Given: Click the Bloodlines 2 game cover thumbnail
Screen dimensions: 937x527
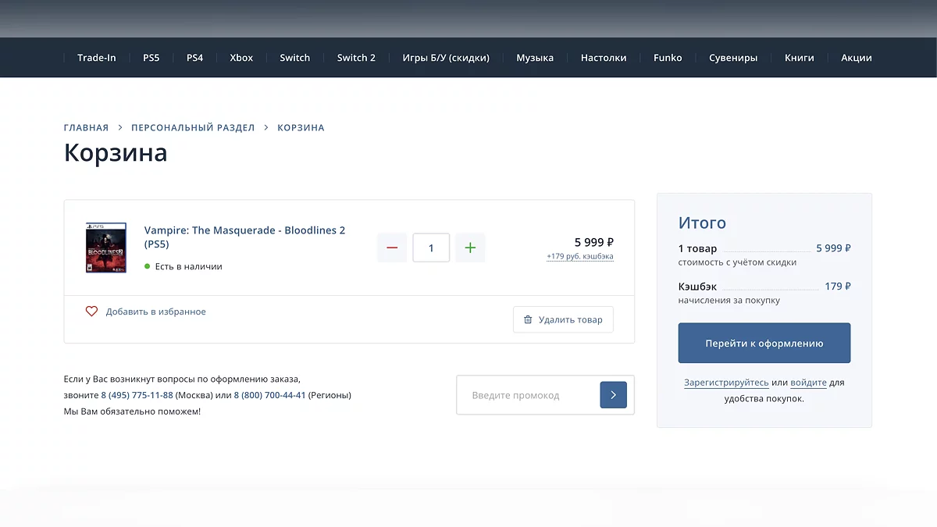Looking at the screenshot, I should 105,247.
